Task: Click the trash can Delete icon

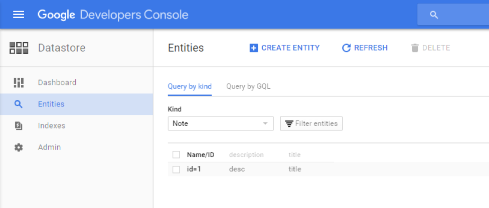Action: 415,48
